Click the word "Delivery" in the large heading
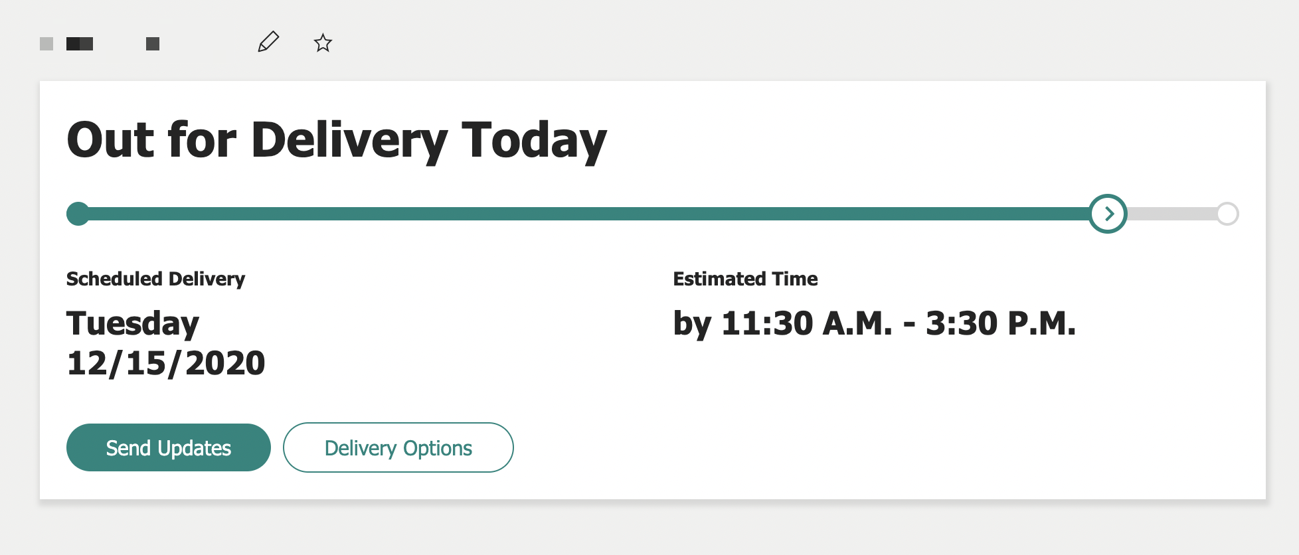The image size is (1299, 555). tap(349, 141)
